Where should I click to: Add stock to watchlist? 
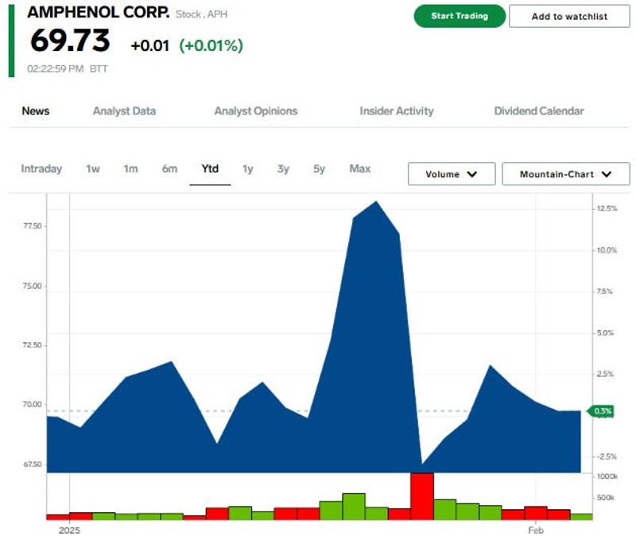(x=569, y=17)
